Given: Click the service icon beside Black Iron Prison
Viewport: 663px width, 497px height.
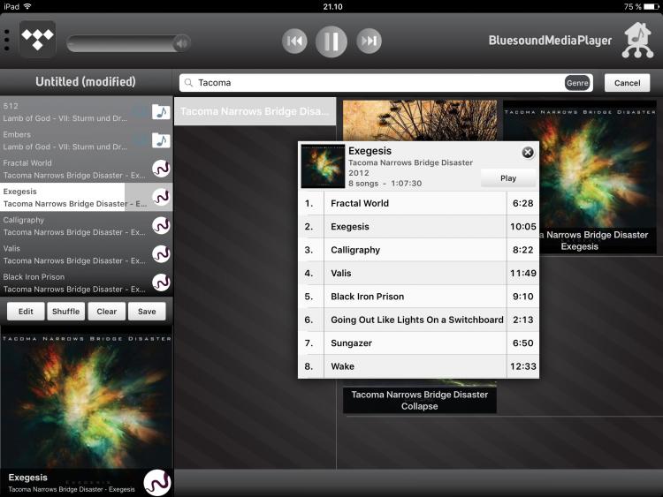Looking at the screenshot, I should [161, 282].
